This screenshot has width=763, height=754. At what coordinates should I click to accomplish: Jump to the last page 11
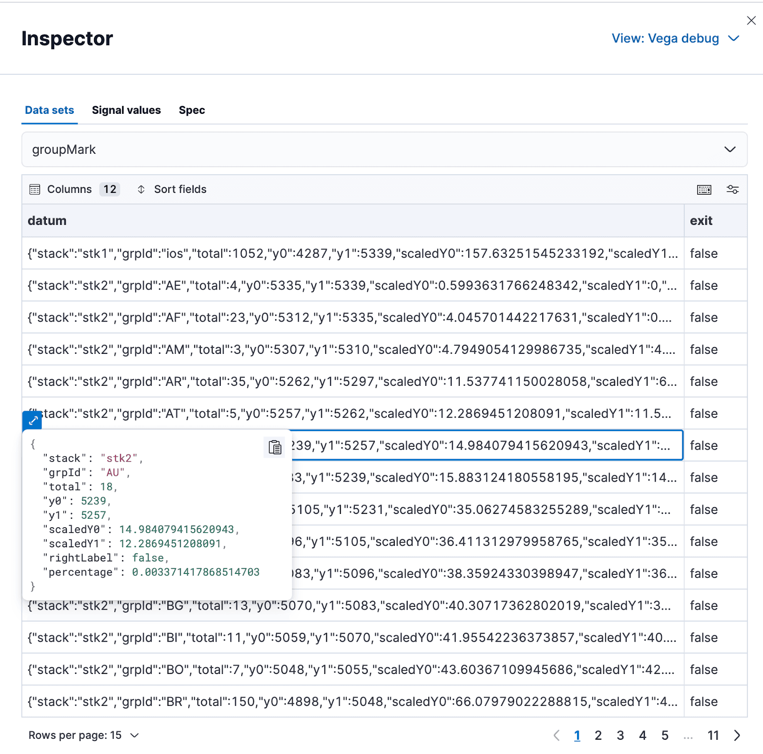[713, 735]
